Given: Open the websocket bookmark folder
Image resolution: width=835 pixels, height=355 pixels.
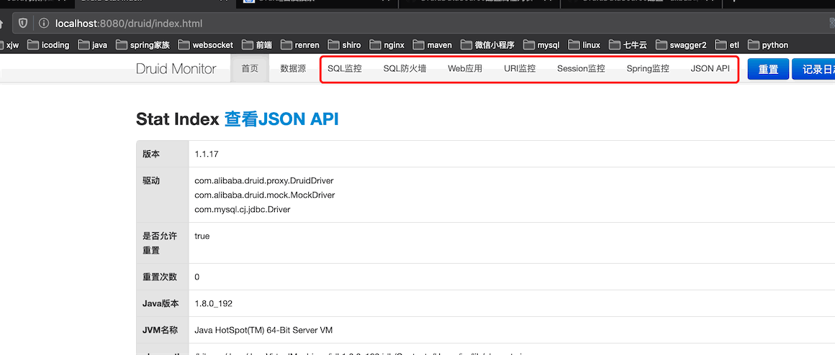Looking at the screenshot, I should click(206, 45).
